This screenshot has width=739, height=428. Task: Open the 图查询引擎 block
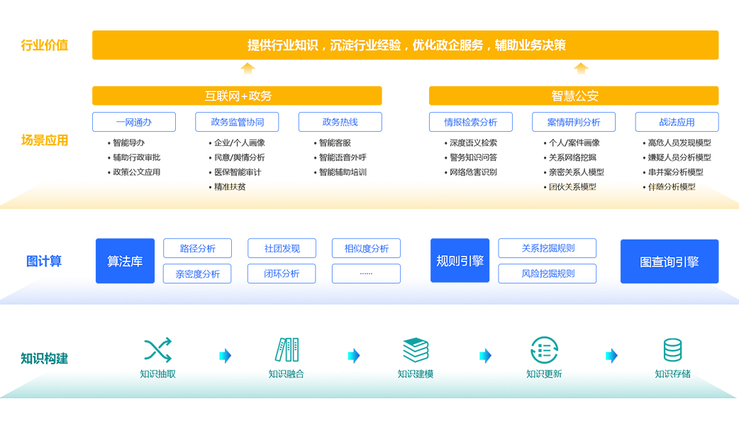669,261
